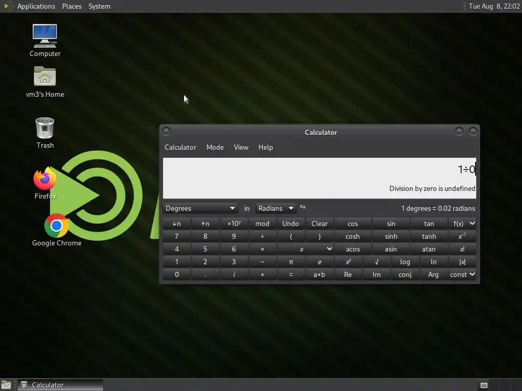This screenshot has width=522, height=391.
Task: Click the ×10^y scientific exponent button
Action: (233, 224)
